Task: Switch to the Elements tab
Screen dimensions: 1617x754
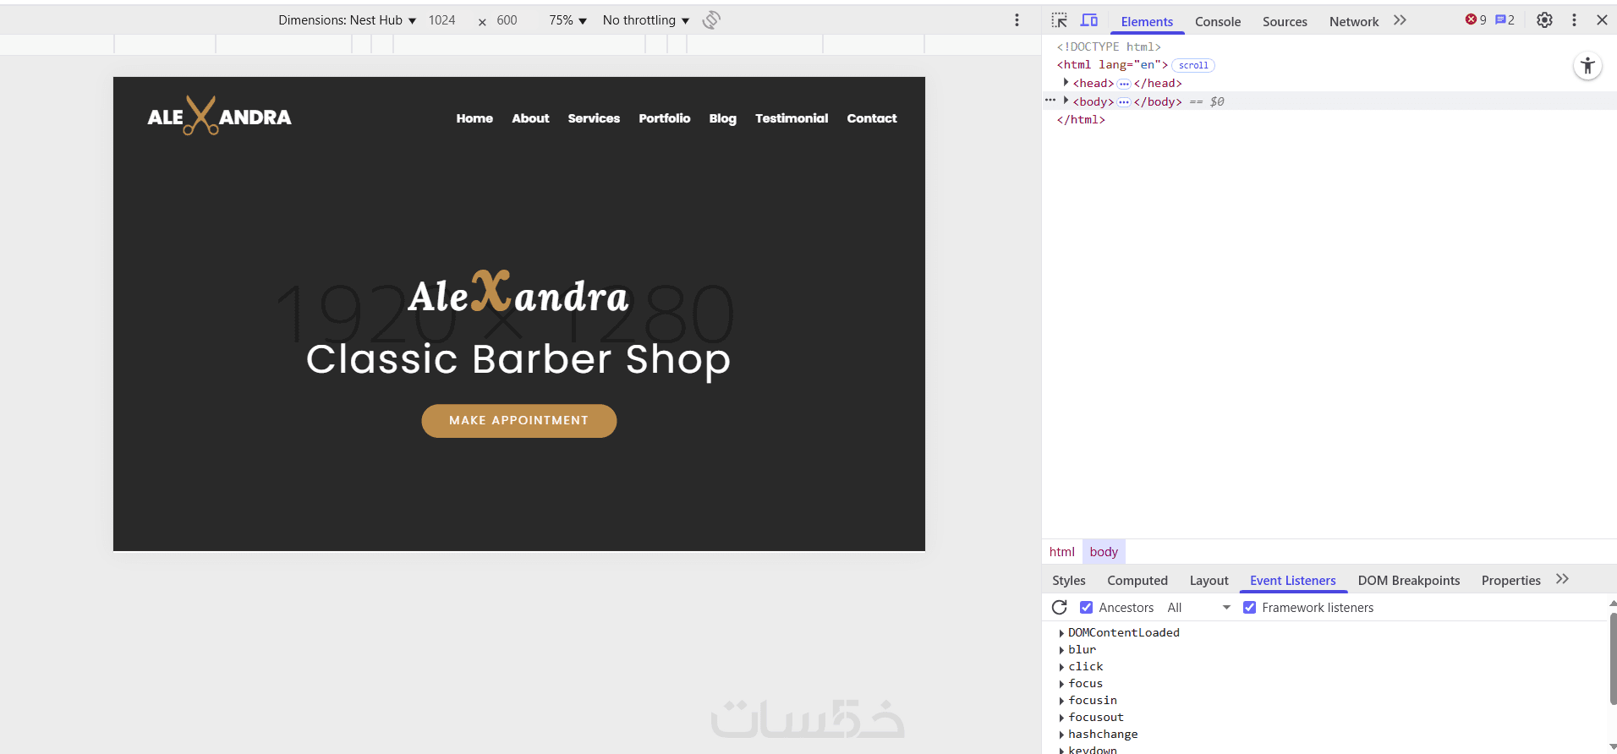Action: [1147, 21]
